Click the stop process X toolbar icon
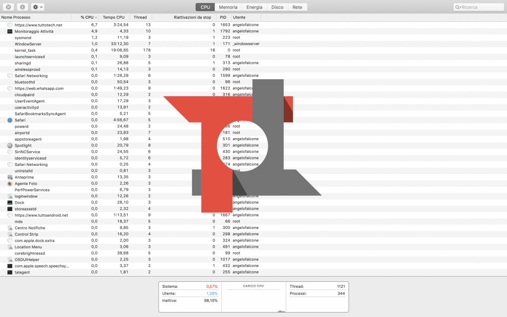This screenshot has height=317, width=507. tap(9, 7)
